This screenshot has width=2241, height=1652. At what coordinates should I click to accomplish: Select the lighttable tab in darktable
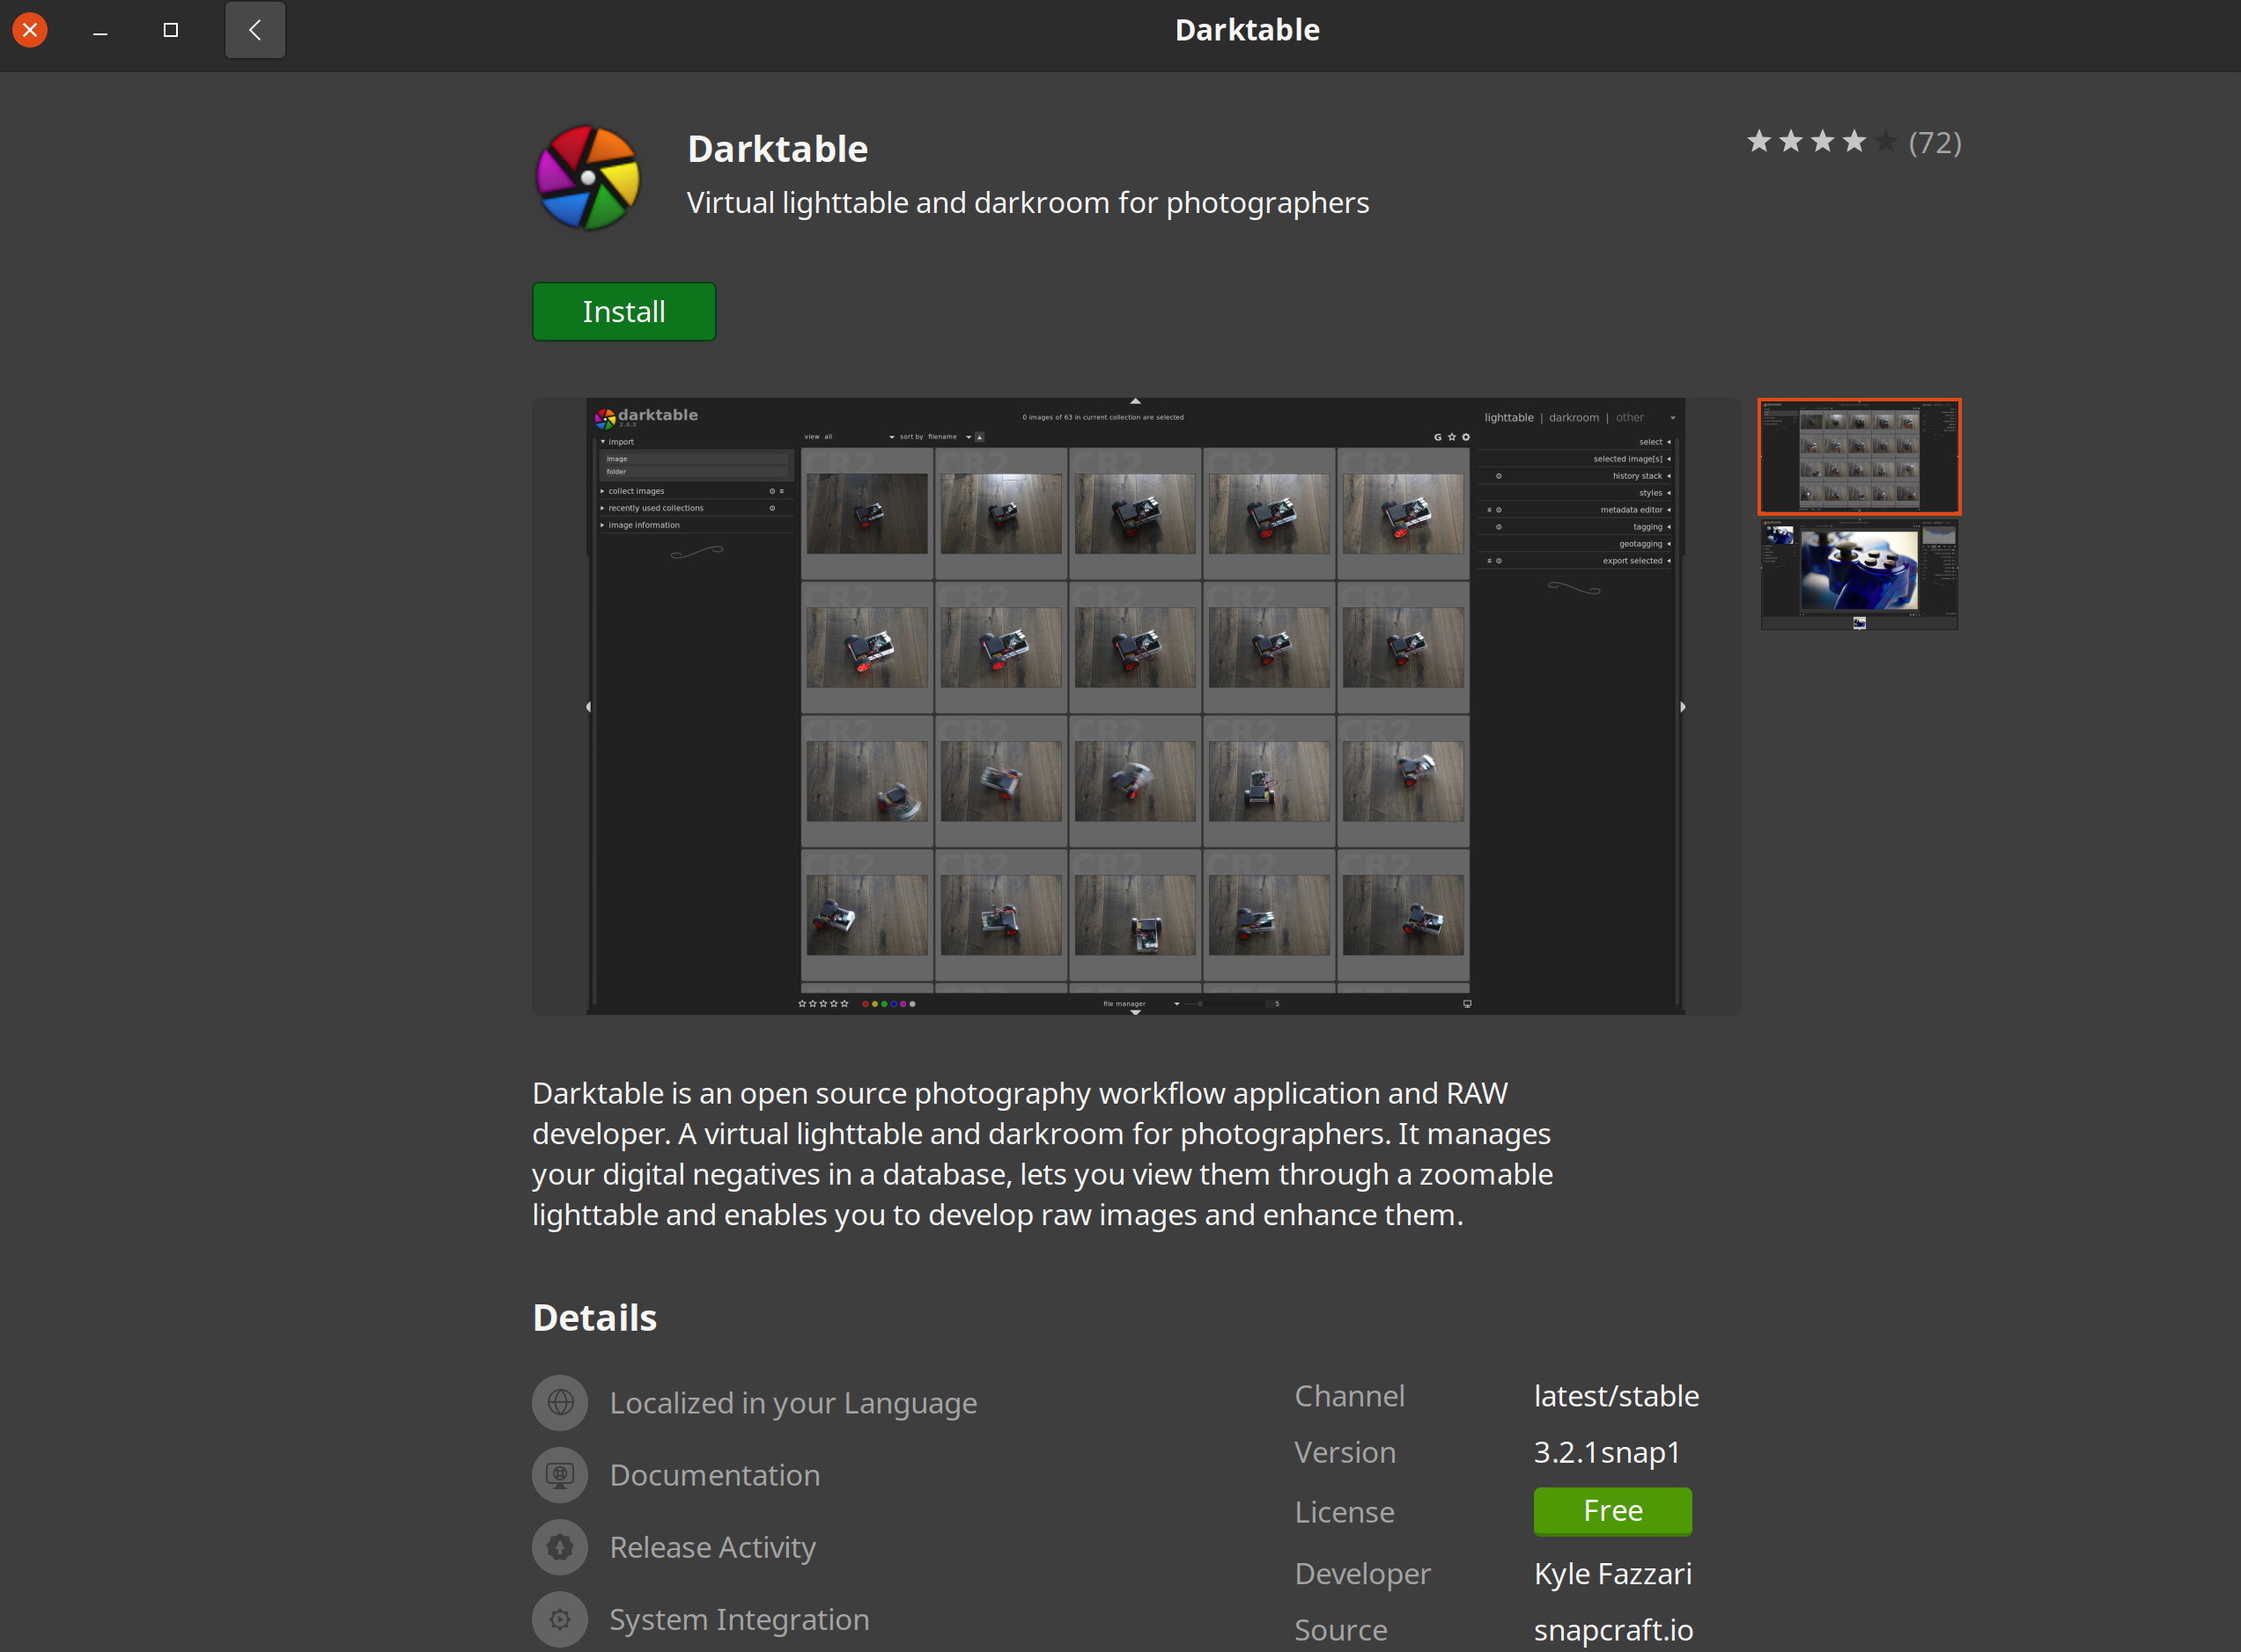click(x=1509, y=417)
